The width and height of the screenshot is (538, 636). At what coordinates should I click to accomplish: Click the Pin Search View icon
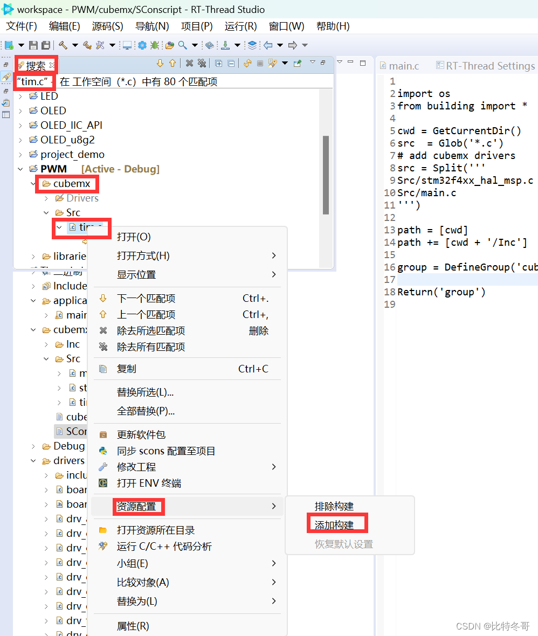[x=298, y=63]
